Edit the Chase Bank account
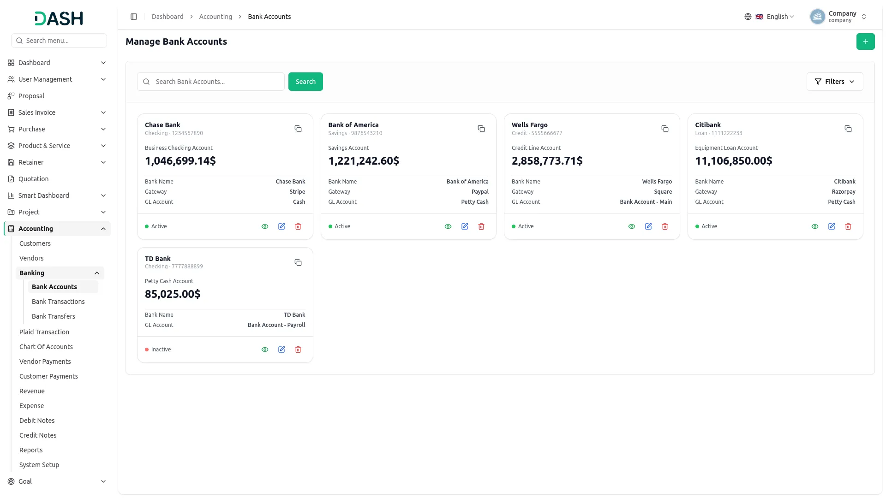886x498 pixels. (281, 226)
